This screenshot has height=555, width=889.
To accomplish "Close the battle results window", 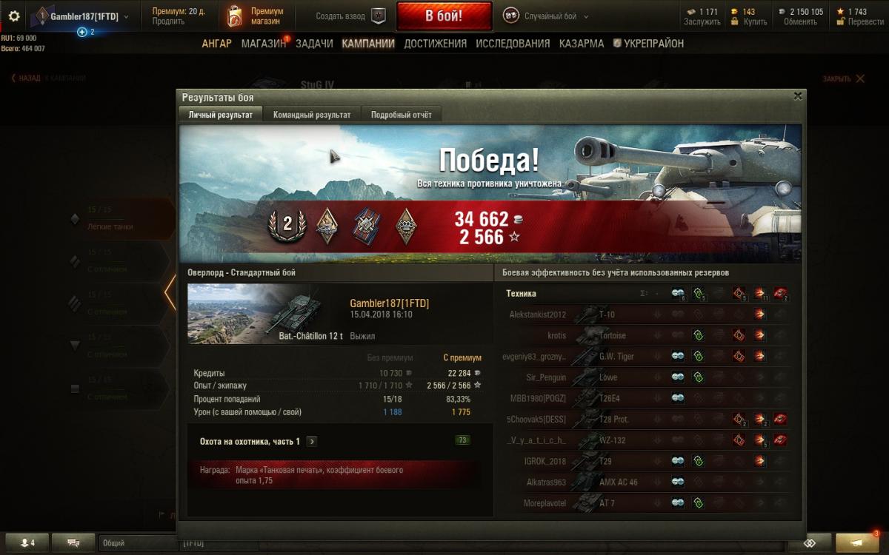I will (798, 96).
